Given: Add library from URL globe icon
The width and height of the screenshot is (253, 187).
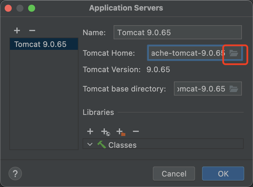Looking at the screenshot, I should tap(106, 132).
